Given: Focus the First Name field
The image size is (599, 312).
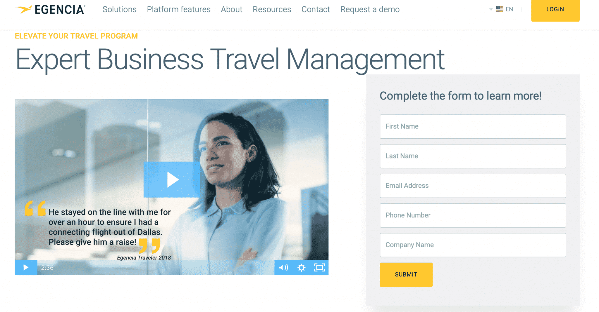Looking at the screenshot, I should 473,126.
